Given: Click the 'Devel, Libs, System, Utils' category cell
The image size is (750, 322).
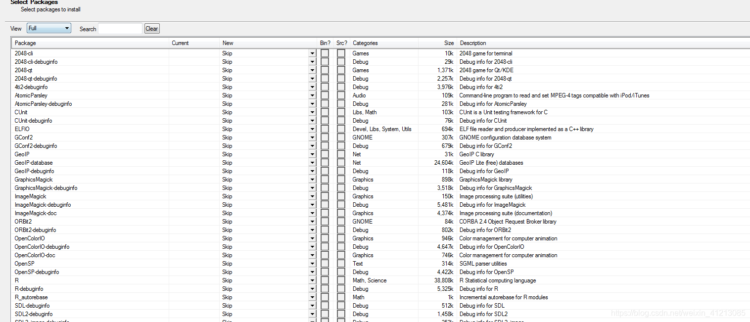Looking at the screenshot, I should point(382,129).
